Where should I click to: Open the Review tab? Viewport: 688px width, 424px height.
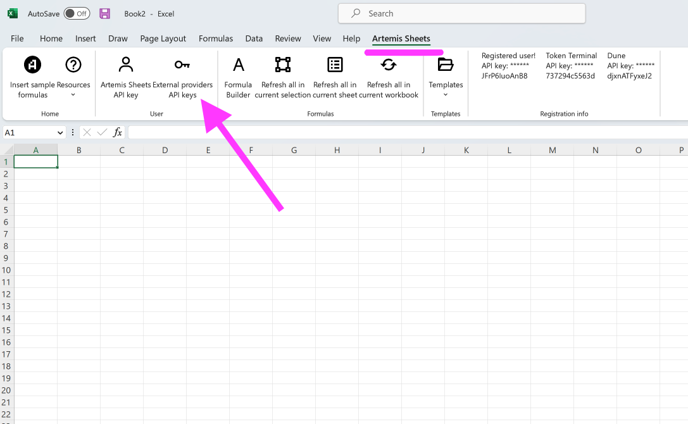click(x=288, y=39)
